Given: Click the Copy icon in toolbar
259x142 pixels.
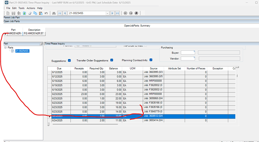Looking at the screenshot, I should point(35,13).
